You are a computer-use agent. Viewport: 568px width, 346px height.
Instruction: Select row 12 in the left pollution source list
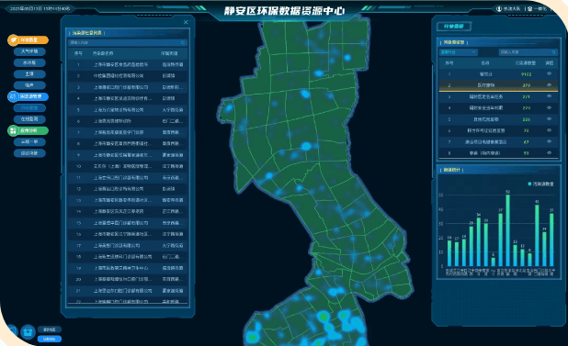[x=127, y=189]
